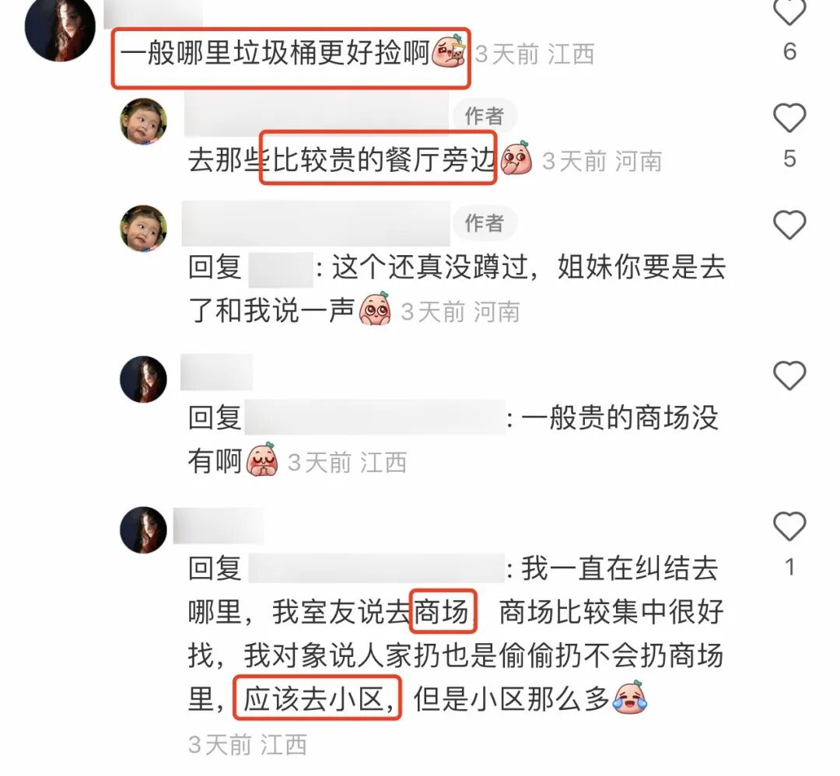Tap the blurred username after 回复 in author's reply
Screen dimensions: 840x776
coord(280,269)
